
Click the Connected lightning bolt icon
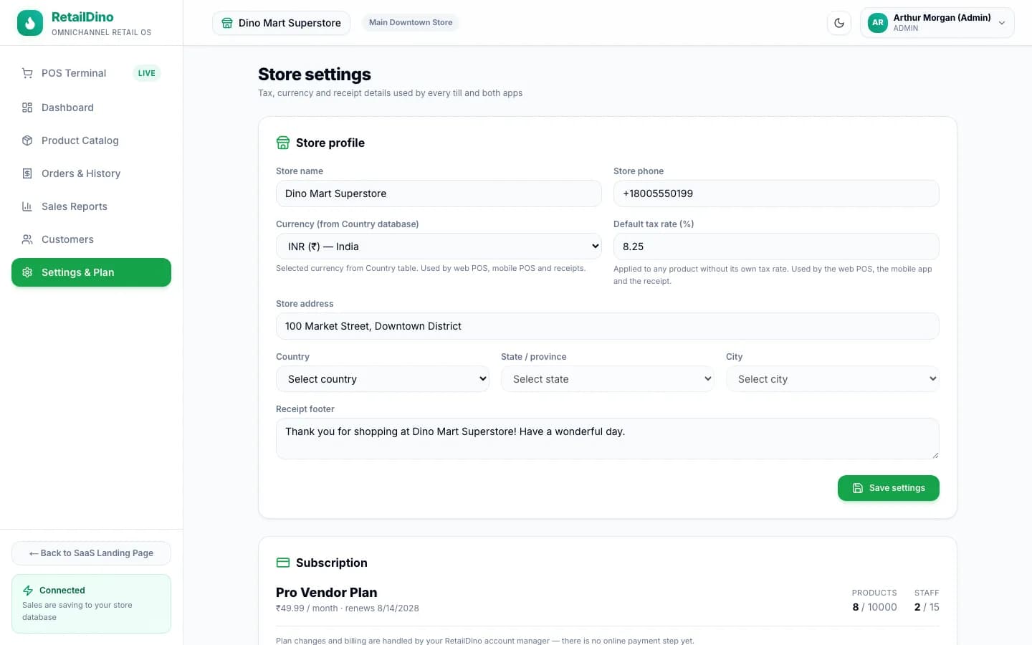click(x=28, y=591)
